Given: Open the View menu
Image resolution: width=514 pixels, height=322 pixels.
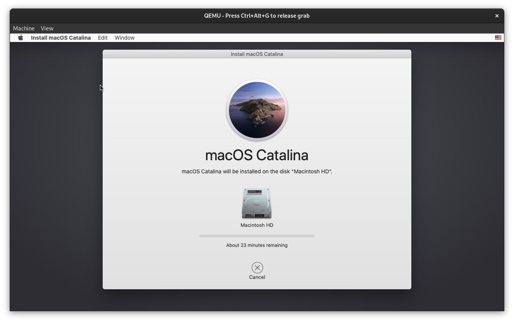Looking at the screenshot, I should 47,28.
